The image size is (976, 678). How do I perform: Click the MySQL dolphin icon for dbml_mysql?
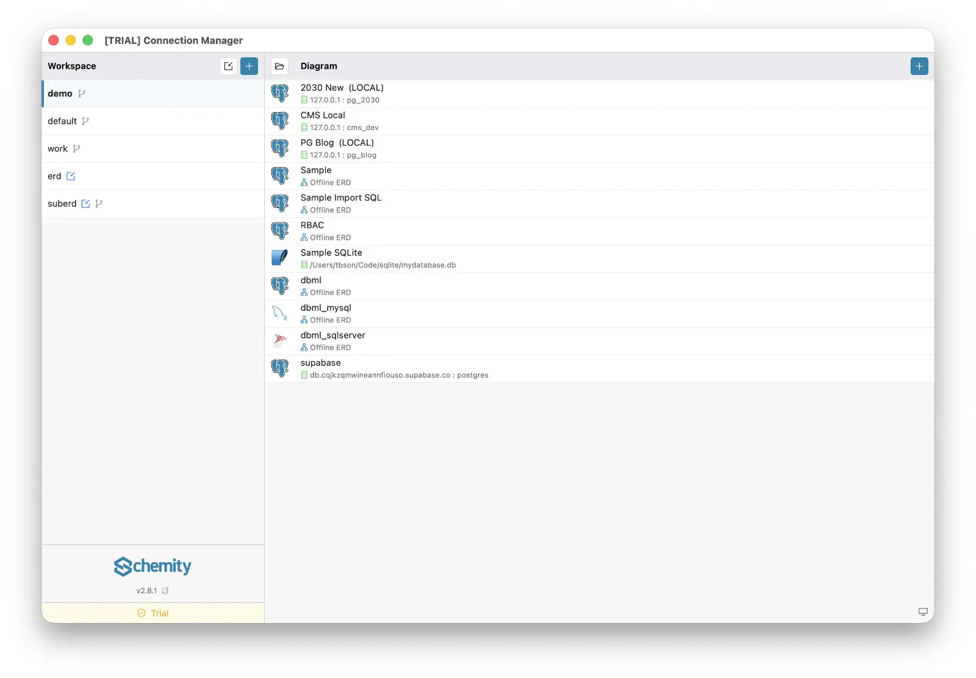click(x=280, y=313)
